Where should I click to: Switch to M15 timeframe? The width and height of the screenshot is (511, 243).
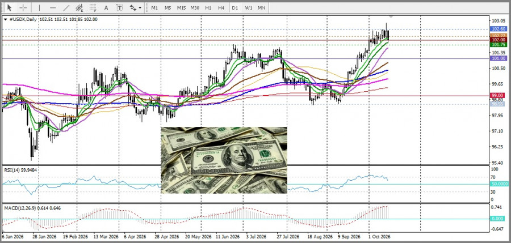tap(181, 7)
